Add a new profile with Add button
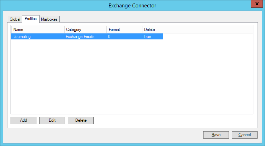 pos(23,120)
